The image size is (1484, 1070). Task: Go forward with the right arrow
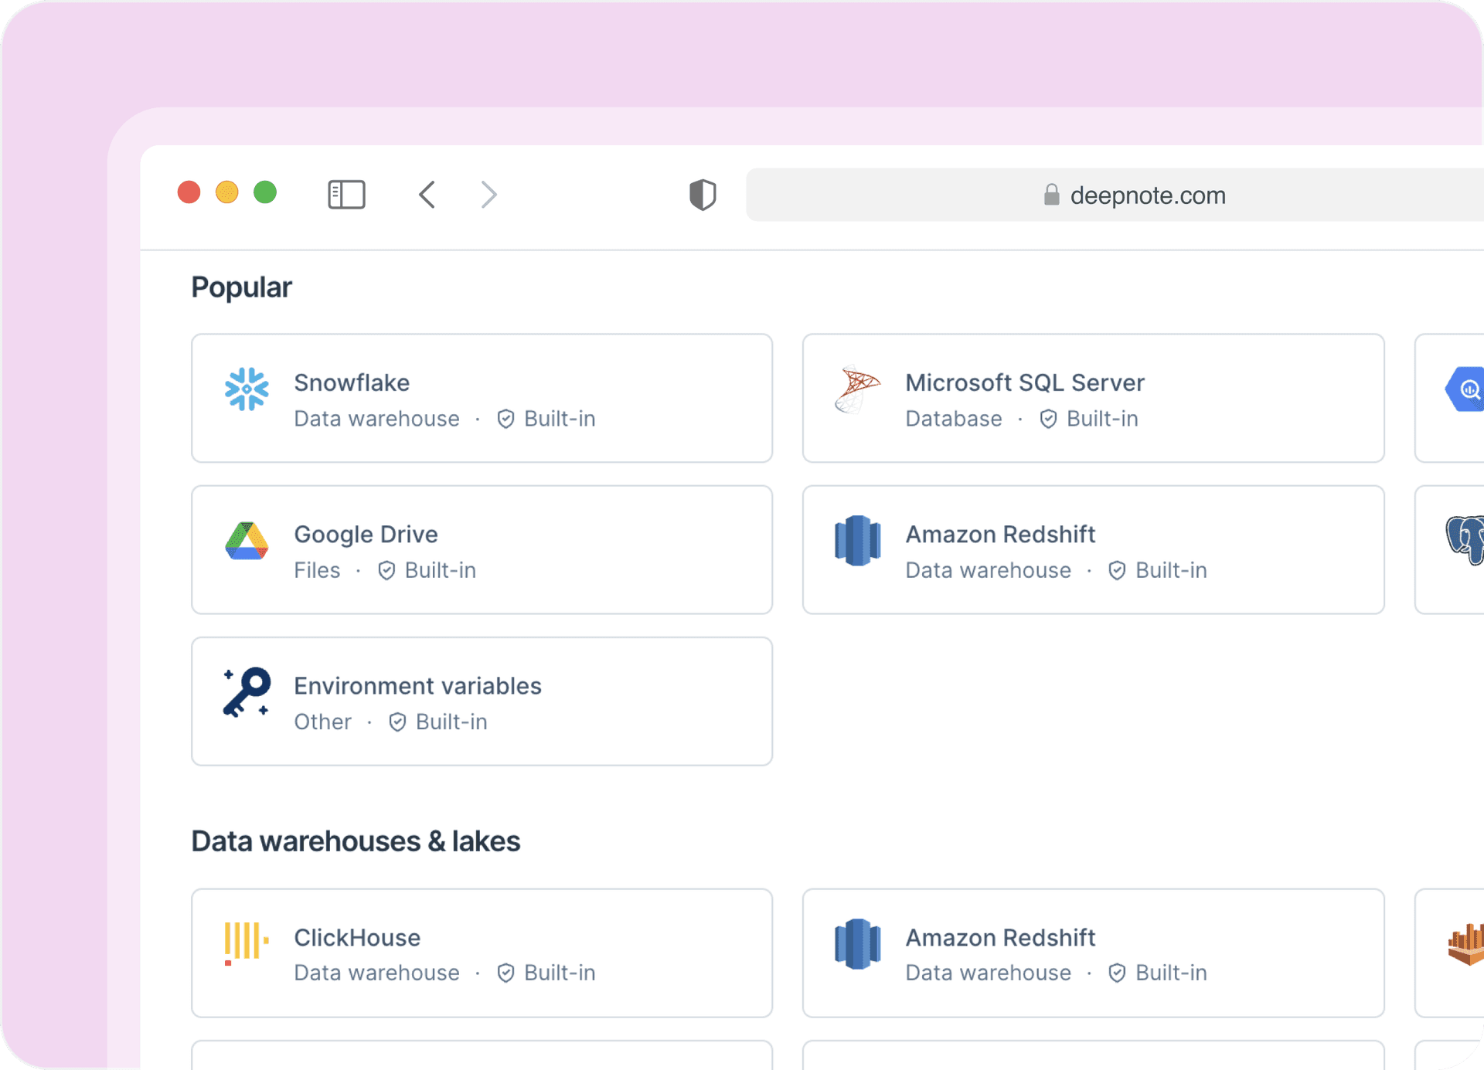click(x=488, y=195)
